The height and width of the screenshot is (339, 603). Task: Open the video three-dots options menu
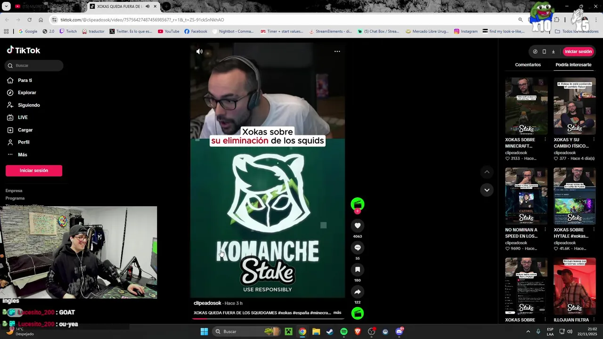pos(337,51)
